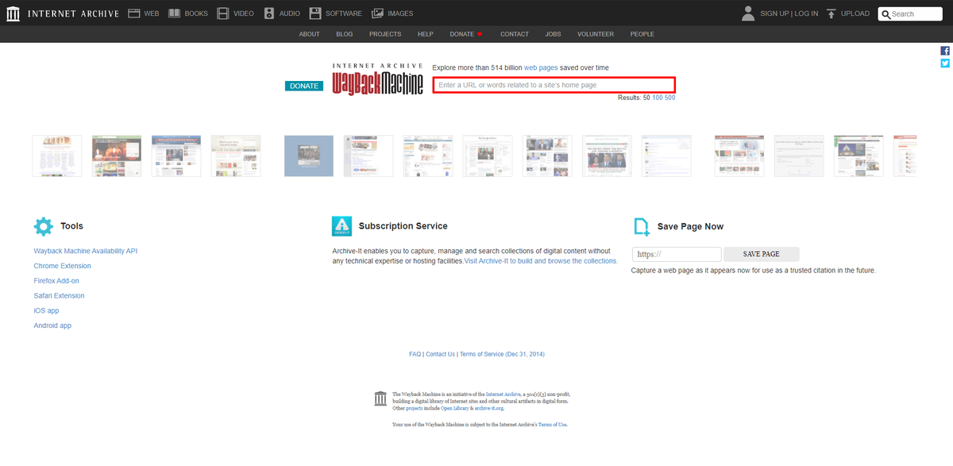
Task: Open the 'web pages' link
Action: [541, 67]
